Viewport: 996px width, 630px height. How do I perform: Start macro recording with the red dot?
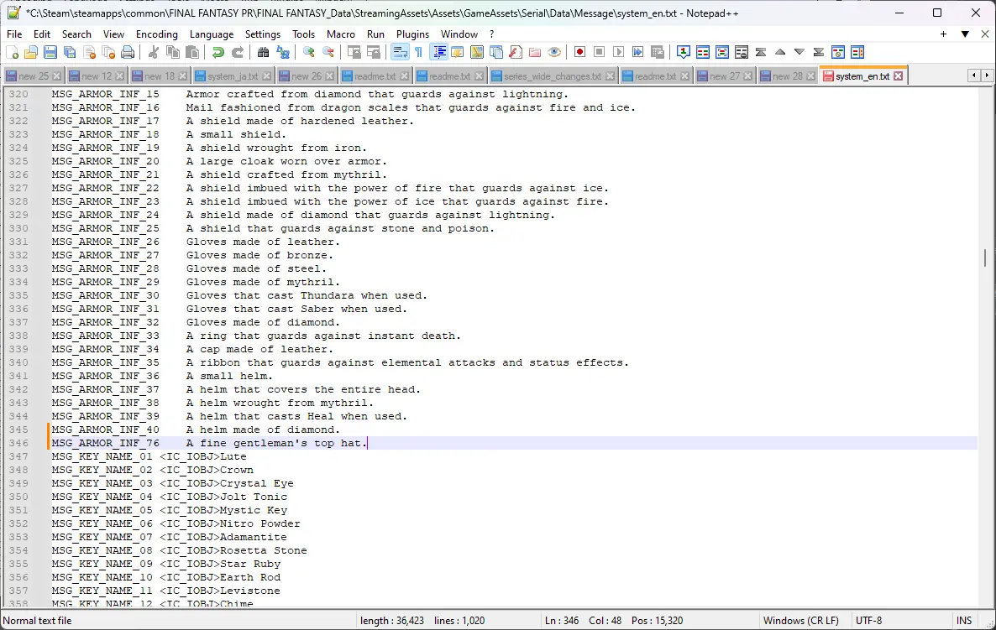pyautogui.click(x=579, y=53)
